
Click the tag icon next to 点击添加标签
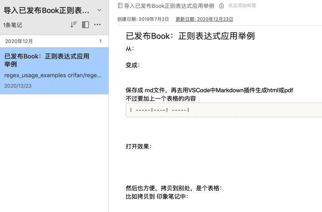[221, 6]
